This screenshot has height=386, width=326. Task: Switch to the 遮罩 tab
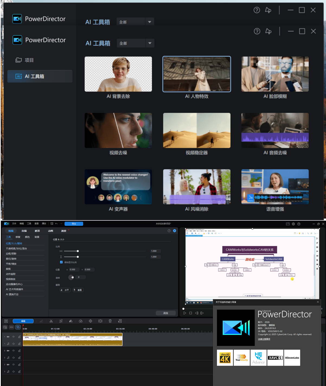pyautogui.click(x=37, y=231)
